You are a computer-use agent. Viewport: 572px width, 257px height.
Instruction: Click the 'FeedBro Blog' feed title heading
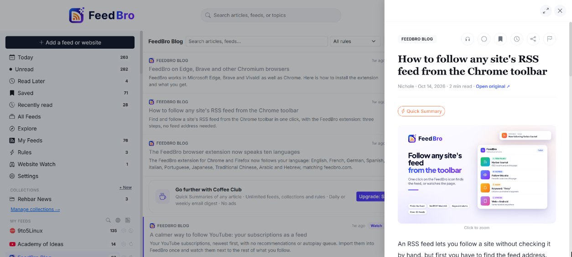point(166,41)
